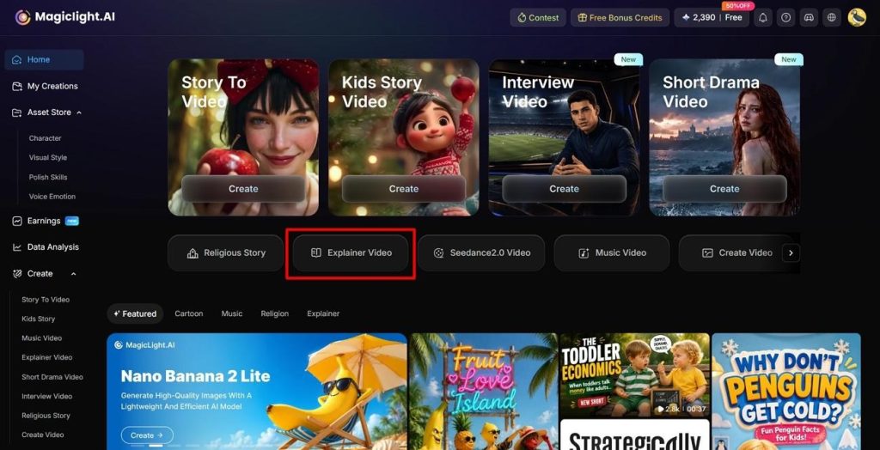Image resolution: width=880 pixels, height=450 pixels.
Task: Switch to the Religion tab
Action: [x=274, y=313]
